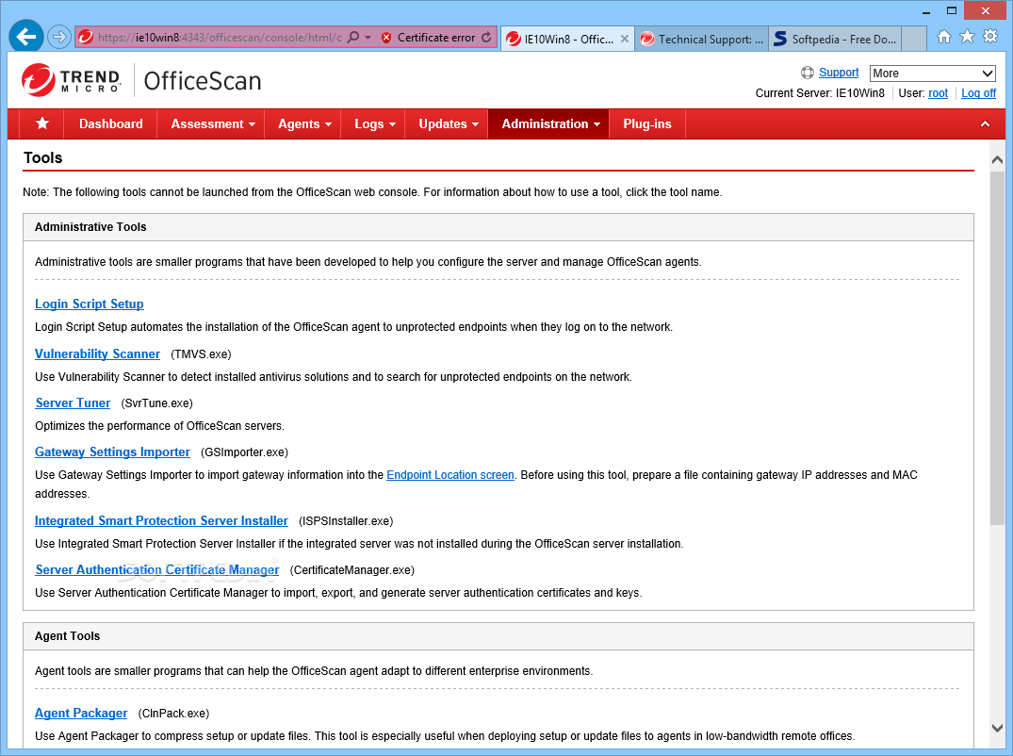Viewport: 1013px width, 756px height.
Task: Open the address bar autocomplete dropdown arrow
Action: coord(368,38)
